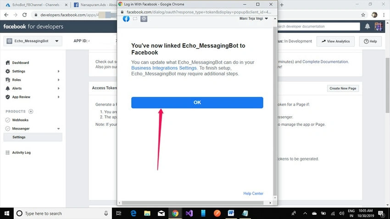Image resolution: width=390 pixels, height=219 pixels.
Task: Click the View Analytics button
Action: [336, 41]
